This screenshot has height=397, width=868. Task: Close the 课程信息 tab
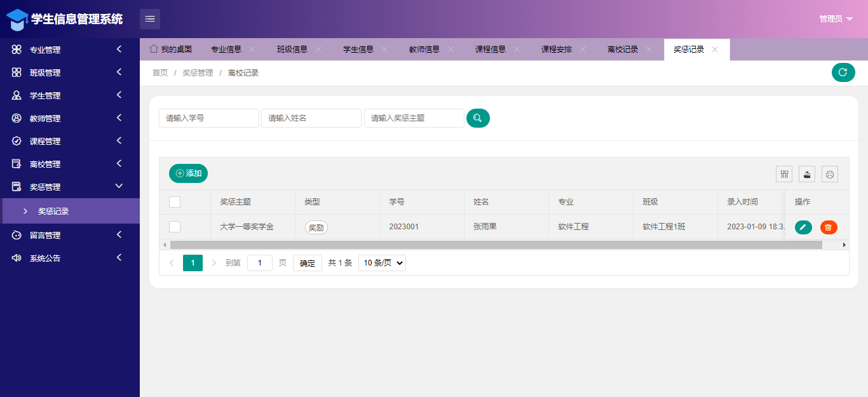click(x=517, y=50)
